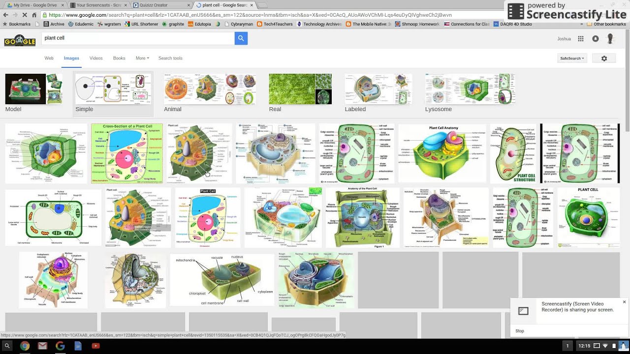Filter results by Lysosome category
The image size is (630, 354).
tap(470, 93)
